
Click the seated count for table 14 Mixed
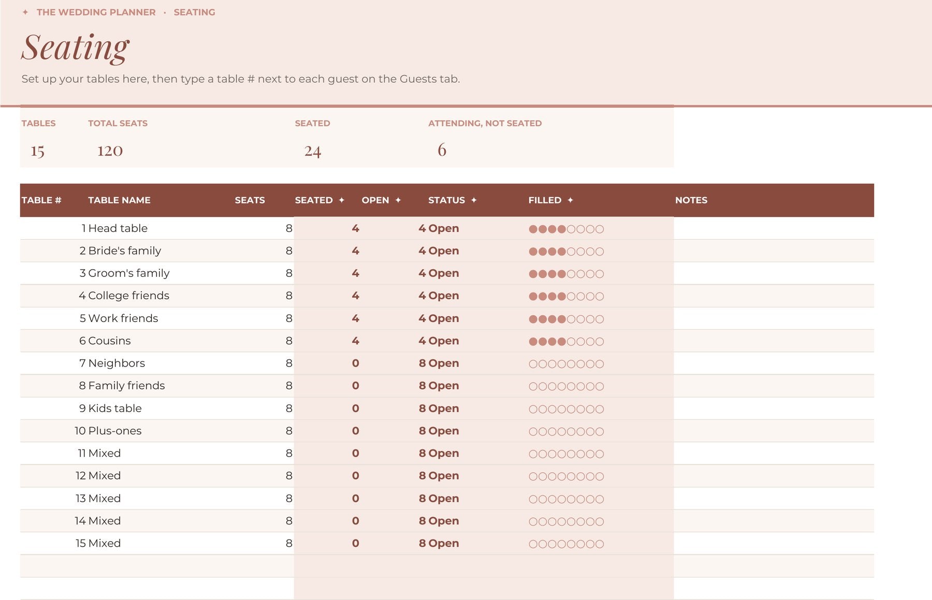(x=355, y=521)
